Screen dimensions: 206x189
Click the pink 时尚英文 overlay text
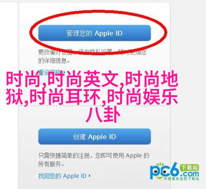tap(83, 79)
